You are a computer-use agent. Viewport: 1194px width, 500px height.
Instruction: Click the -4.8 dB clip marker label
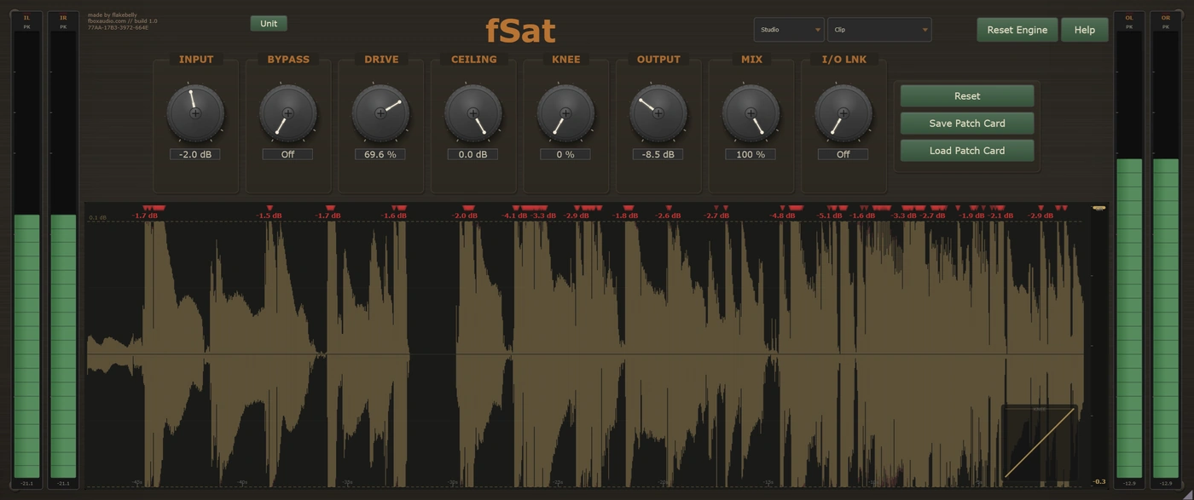[x=782, y=216]
